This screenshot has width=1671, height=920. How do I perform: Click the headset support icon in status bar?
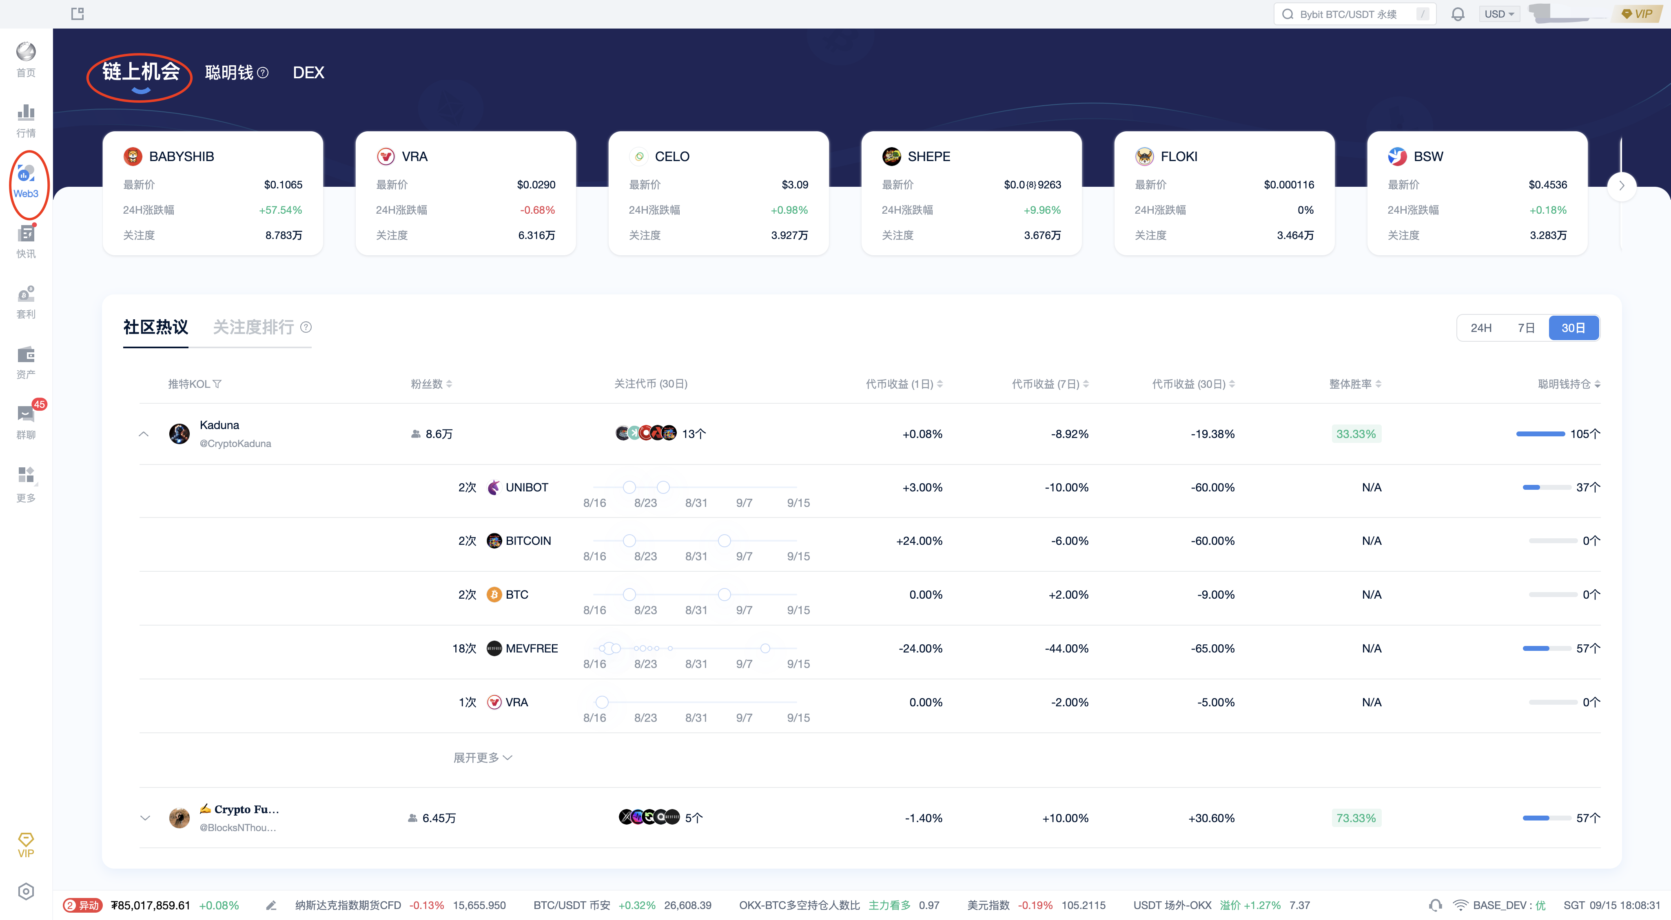1436,905
